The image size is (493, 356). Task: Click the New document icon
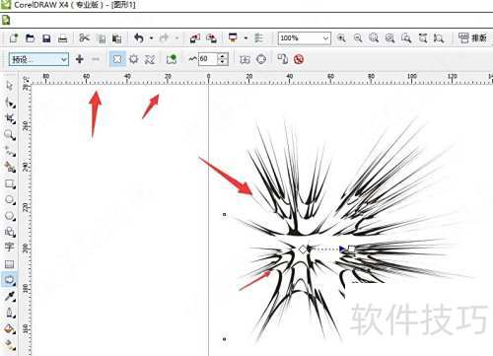click(x=14, y=38)
